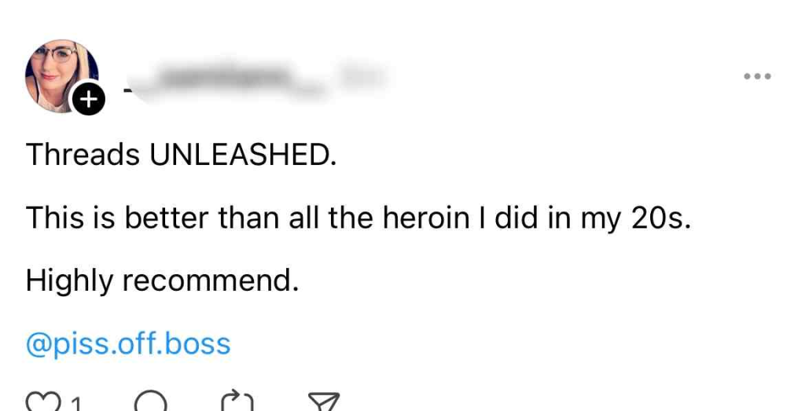Click the word 'Threads' in the post
805x411 pixels.
83,155
